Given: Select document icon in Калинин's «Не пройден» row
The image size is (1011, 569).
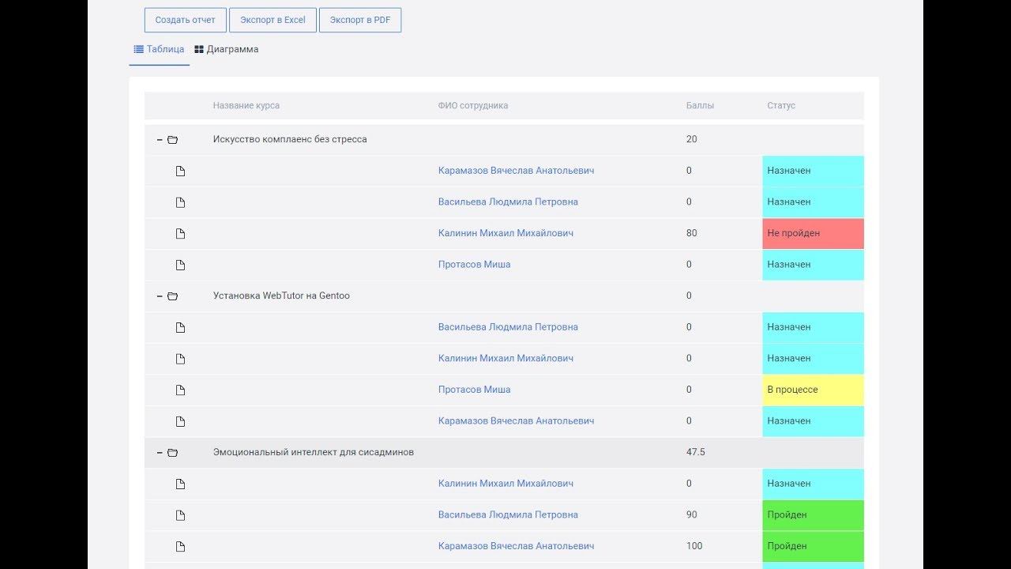Looking at the screenshot, I should (x=180, y=234).
